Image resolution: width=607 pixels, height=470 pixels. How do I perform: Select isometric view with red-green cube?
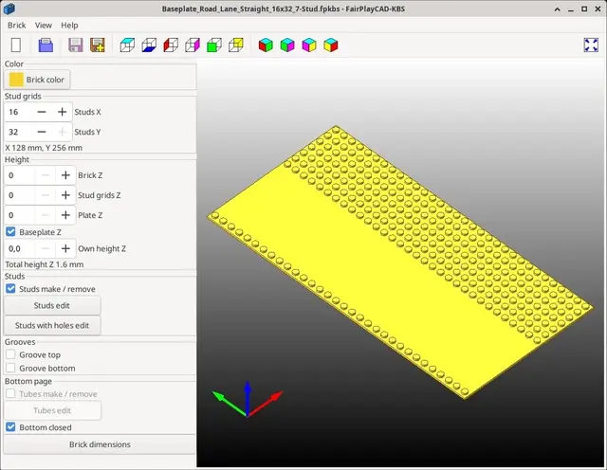coord(266,45)
